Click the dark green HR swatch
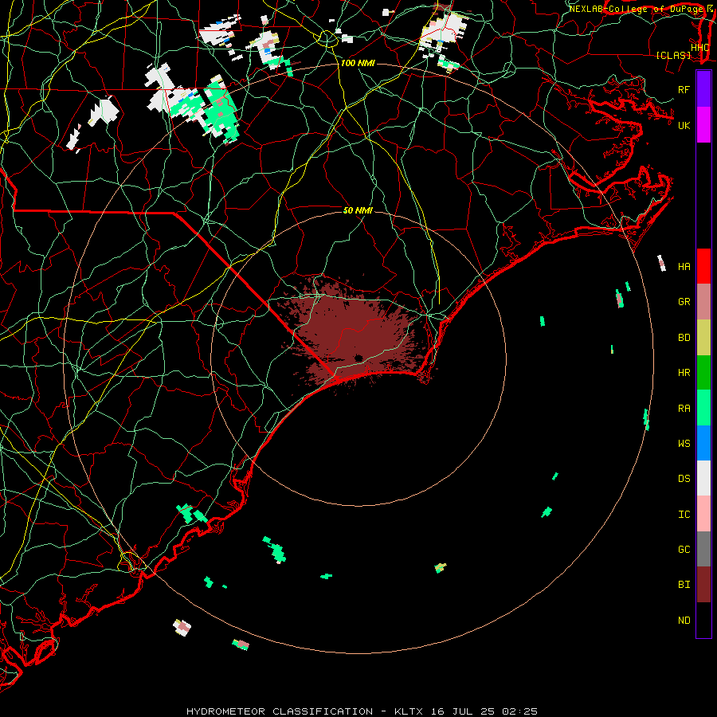This screenshot has width=717, height=717. click(x=703, y=373)
